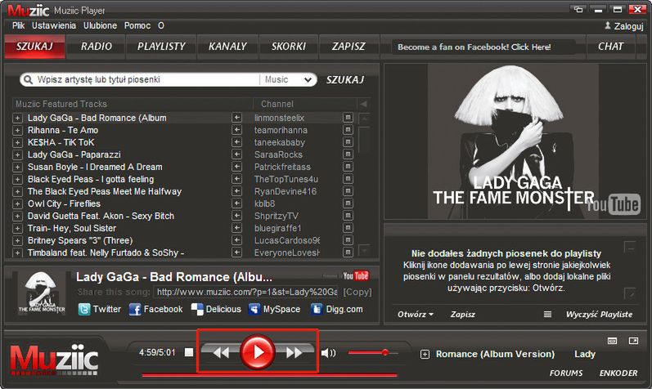Open the Plik menu
This screenshot has width=652, height=389.
coord(18,26)
